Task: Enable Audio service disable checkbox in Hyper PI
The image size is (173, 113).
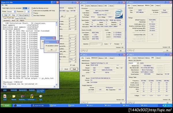Action: click(32, 11)
